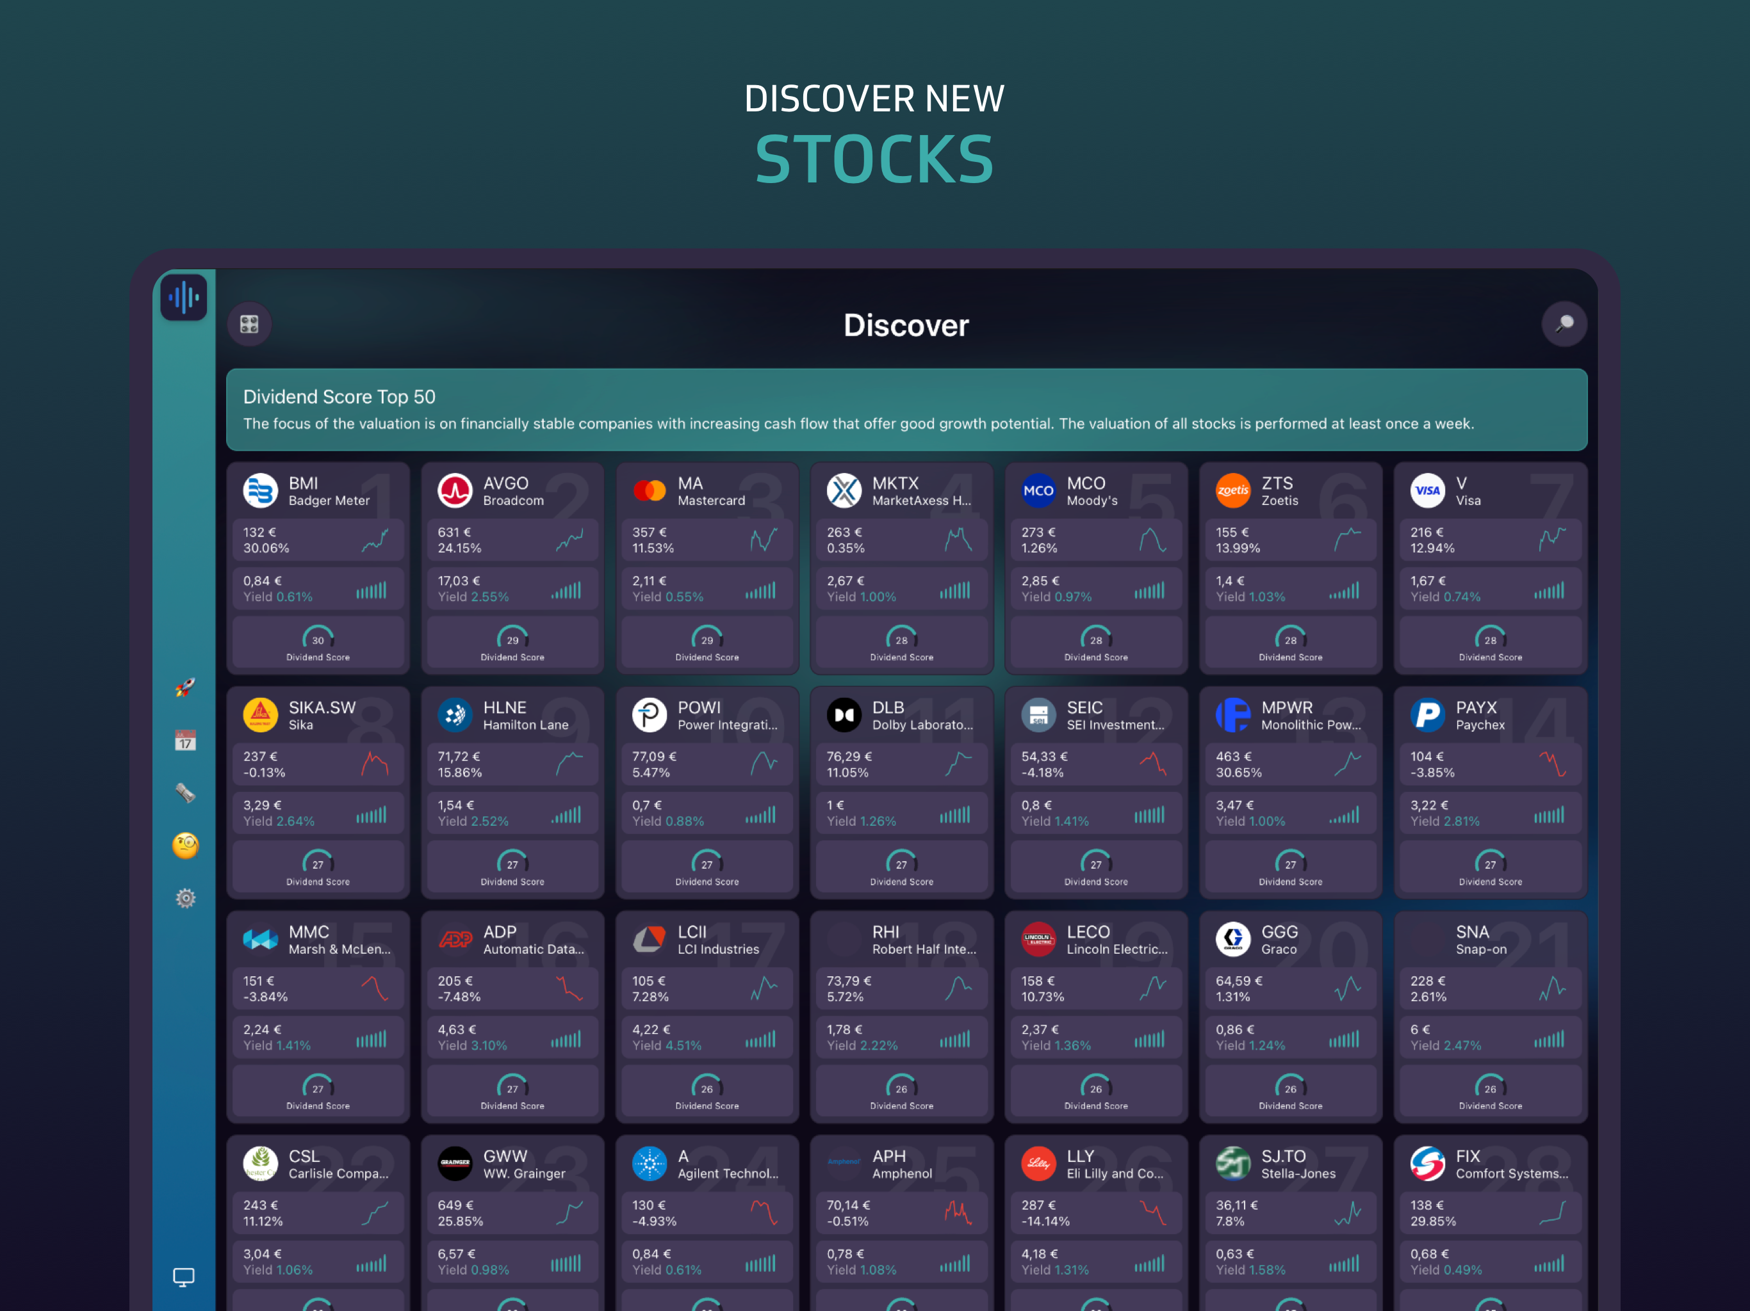Click Mastercard's dividend score gauge
The height and width of the screenshot is (1311, 1750).
point(707,642)
